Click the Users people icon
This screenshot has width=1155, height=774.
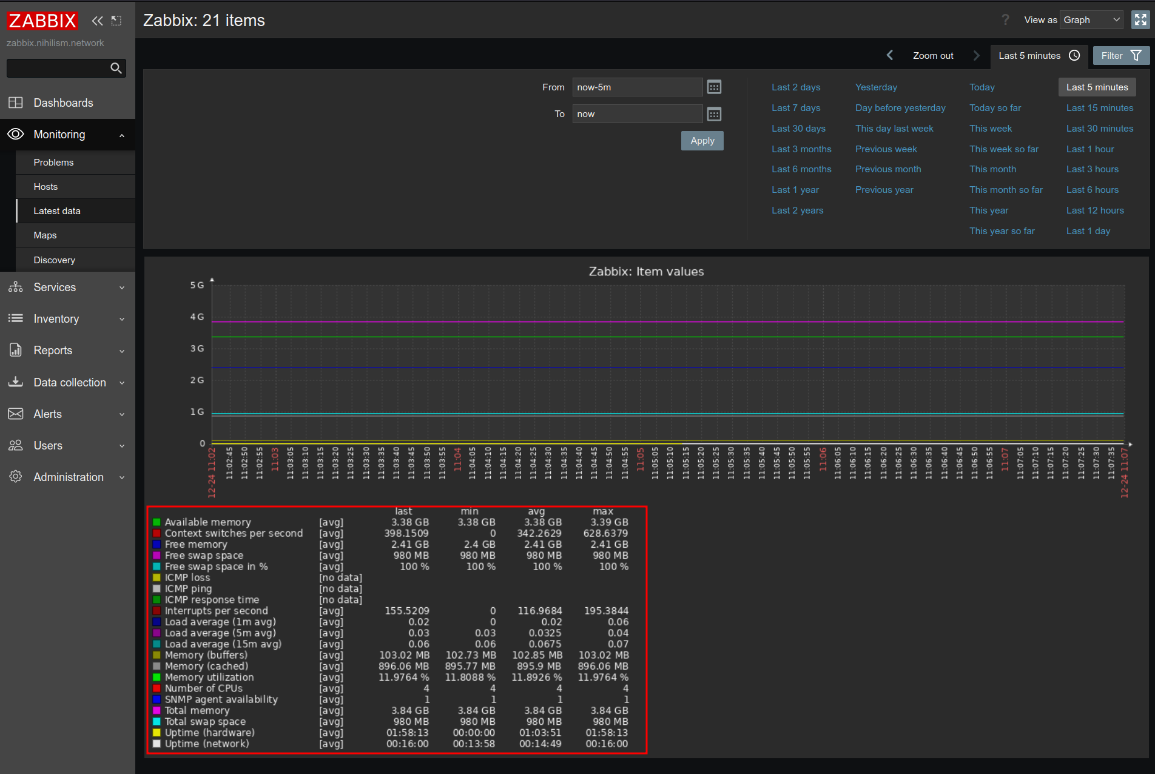(16, 445)
